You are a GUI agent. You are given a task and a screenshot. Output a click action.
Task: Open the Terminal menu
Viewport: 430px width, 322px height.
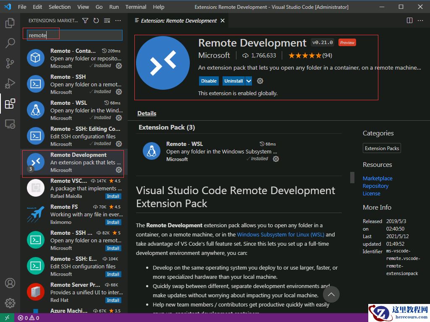point(136,7)
